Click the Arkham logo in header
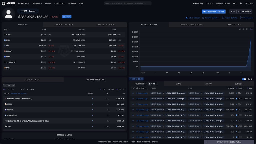256x144 pixels. [8, 3]
